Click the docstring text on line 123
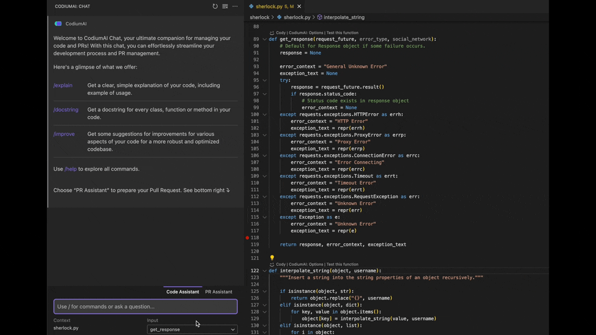The width and height of the screenshot is (596, 335). 381,278
